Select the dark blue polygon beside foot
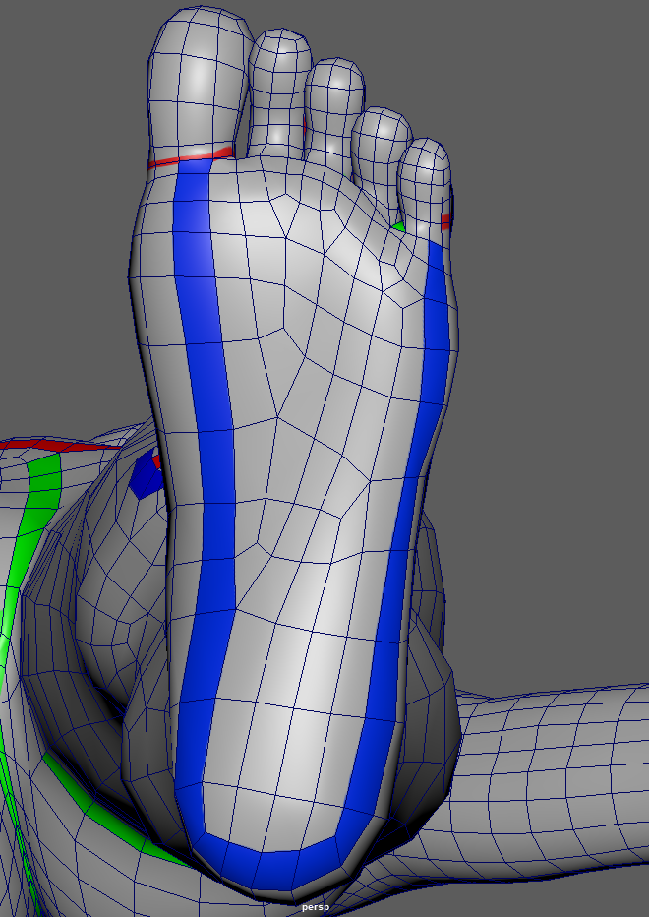Image resolution: width=649 pixels, height=917 pixels. 146,475
